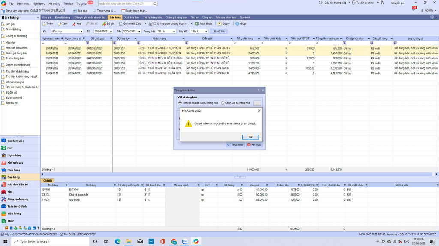Open Bù trừ công nợ in the navigation list
The image size is (439, 246).
pyautogui.click(x=14, y=98)
